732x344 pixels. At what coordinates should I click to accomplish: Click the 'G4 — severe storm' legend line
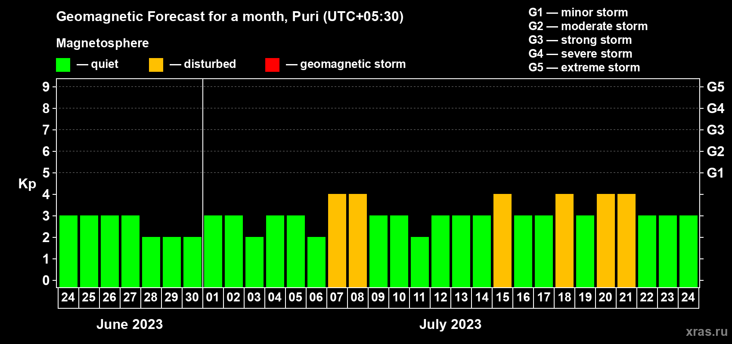tap(580, 54)
